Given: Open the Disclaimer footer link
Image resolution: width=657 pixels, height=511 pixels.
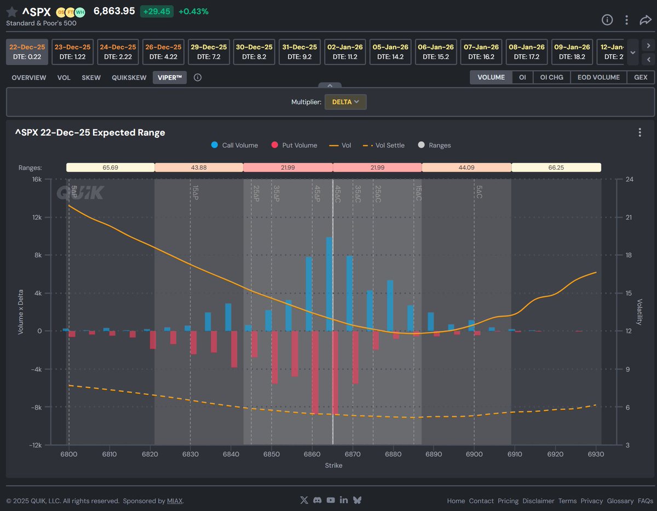Looking at the screenshot, I should tap(538, 501).
